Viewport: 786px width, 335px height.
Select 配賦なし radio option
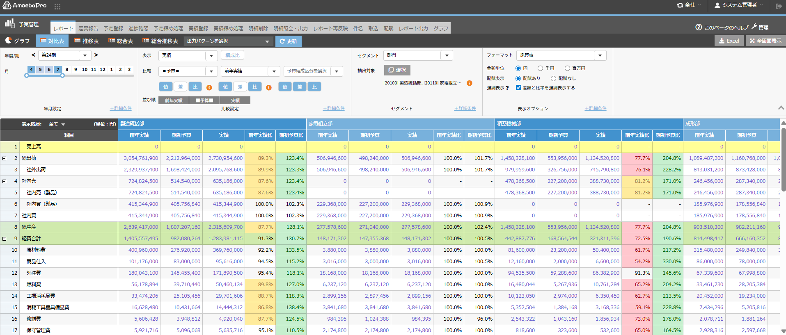[x=553, y=78]
